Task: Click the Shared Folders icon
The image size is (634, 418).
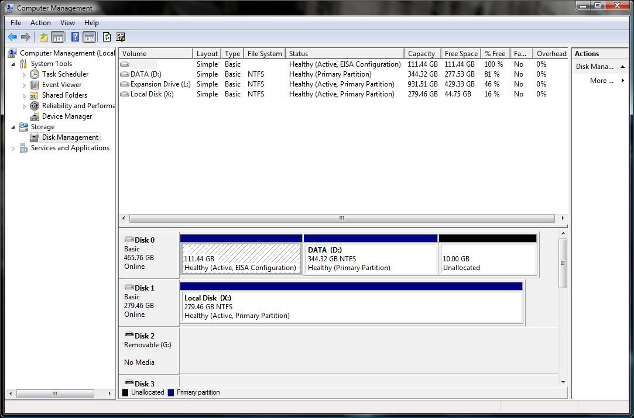Action: (x=35, y=95)
